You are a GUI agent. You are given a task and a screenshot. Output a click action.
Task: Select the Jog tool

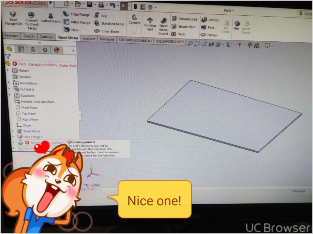click(x=100, y=15)
